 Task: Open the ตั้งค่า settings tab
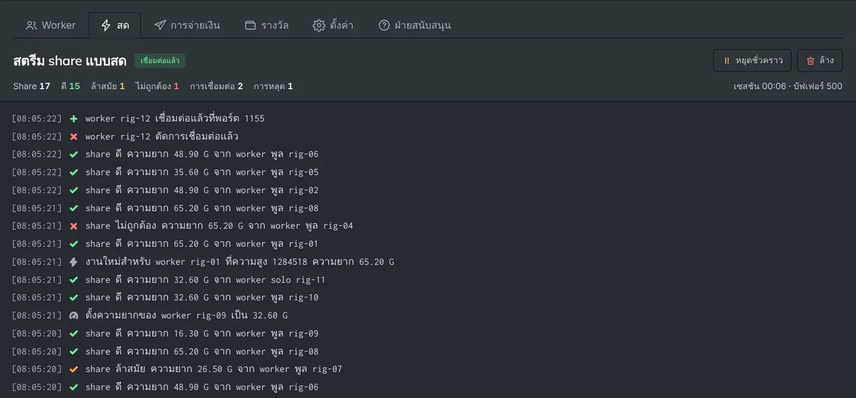coord(333,25)
